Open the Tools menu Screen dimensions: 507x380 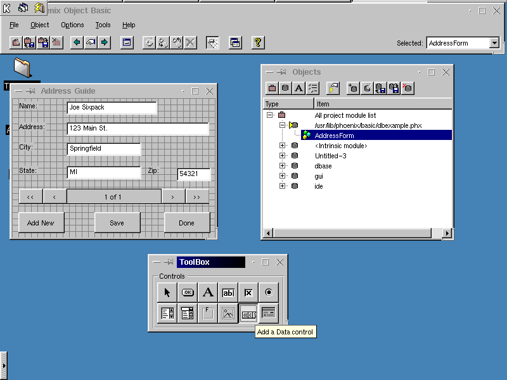pos(103,25)
